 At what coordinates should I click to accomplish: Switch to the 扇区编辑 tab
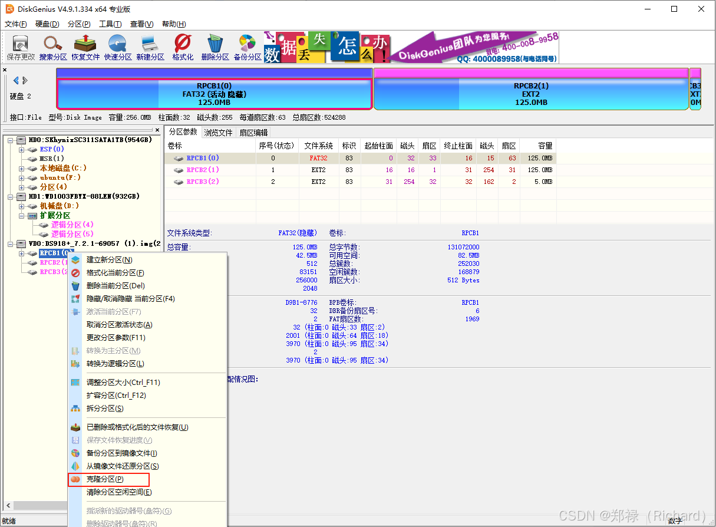click(253, 133)
